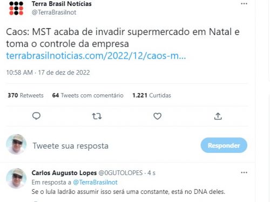Screen dimensions: 270x202
Task: Open more options on Terra Brasil tweet
Action: 244,4
